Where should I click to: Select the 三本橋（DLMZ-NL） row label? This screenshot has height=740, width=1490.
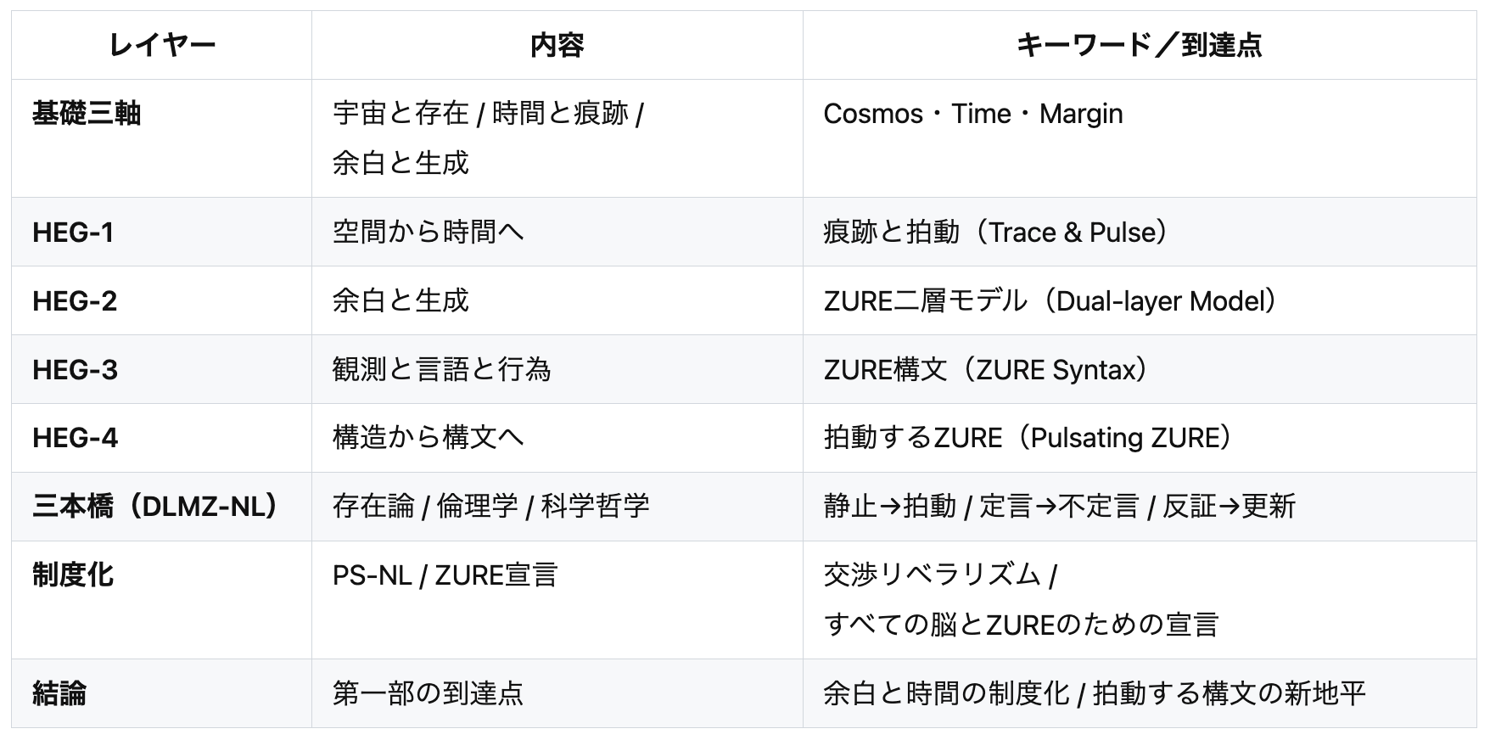tap(156, 507)
